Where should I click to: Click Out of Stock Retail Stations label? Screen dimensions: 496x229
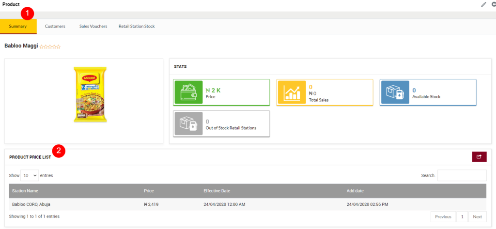tap(231, 128)
